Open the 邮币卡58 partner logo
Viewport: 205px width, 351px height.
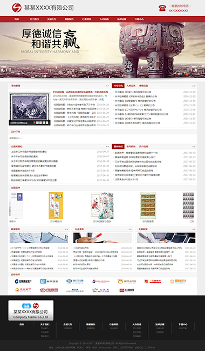[127, 281]
